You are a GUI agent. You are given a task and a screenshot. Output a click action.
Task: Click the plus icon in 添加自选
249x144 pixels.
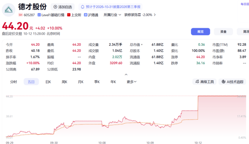tap(55, 7)
